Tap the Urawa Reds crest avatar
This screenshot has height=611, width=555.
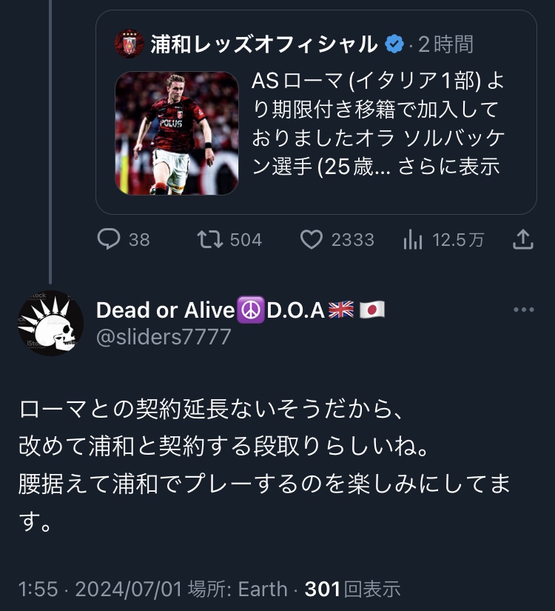pos(129,44)
